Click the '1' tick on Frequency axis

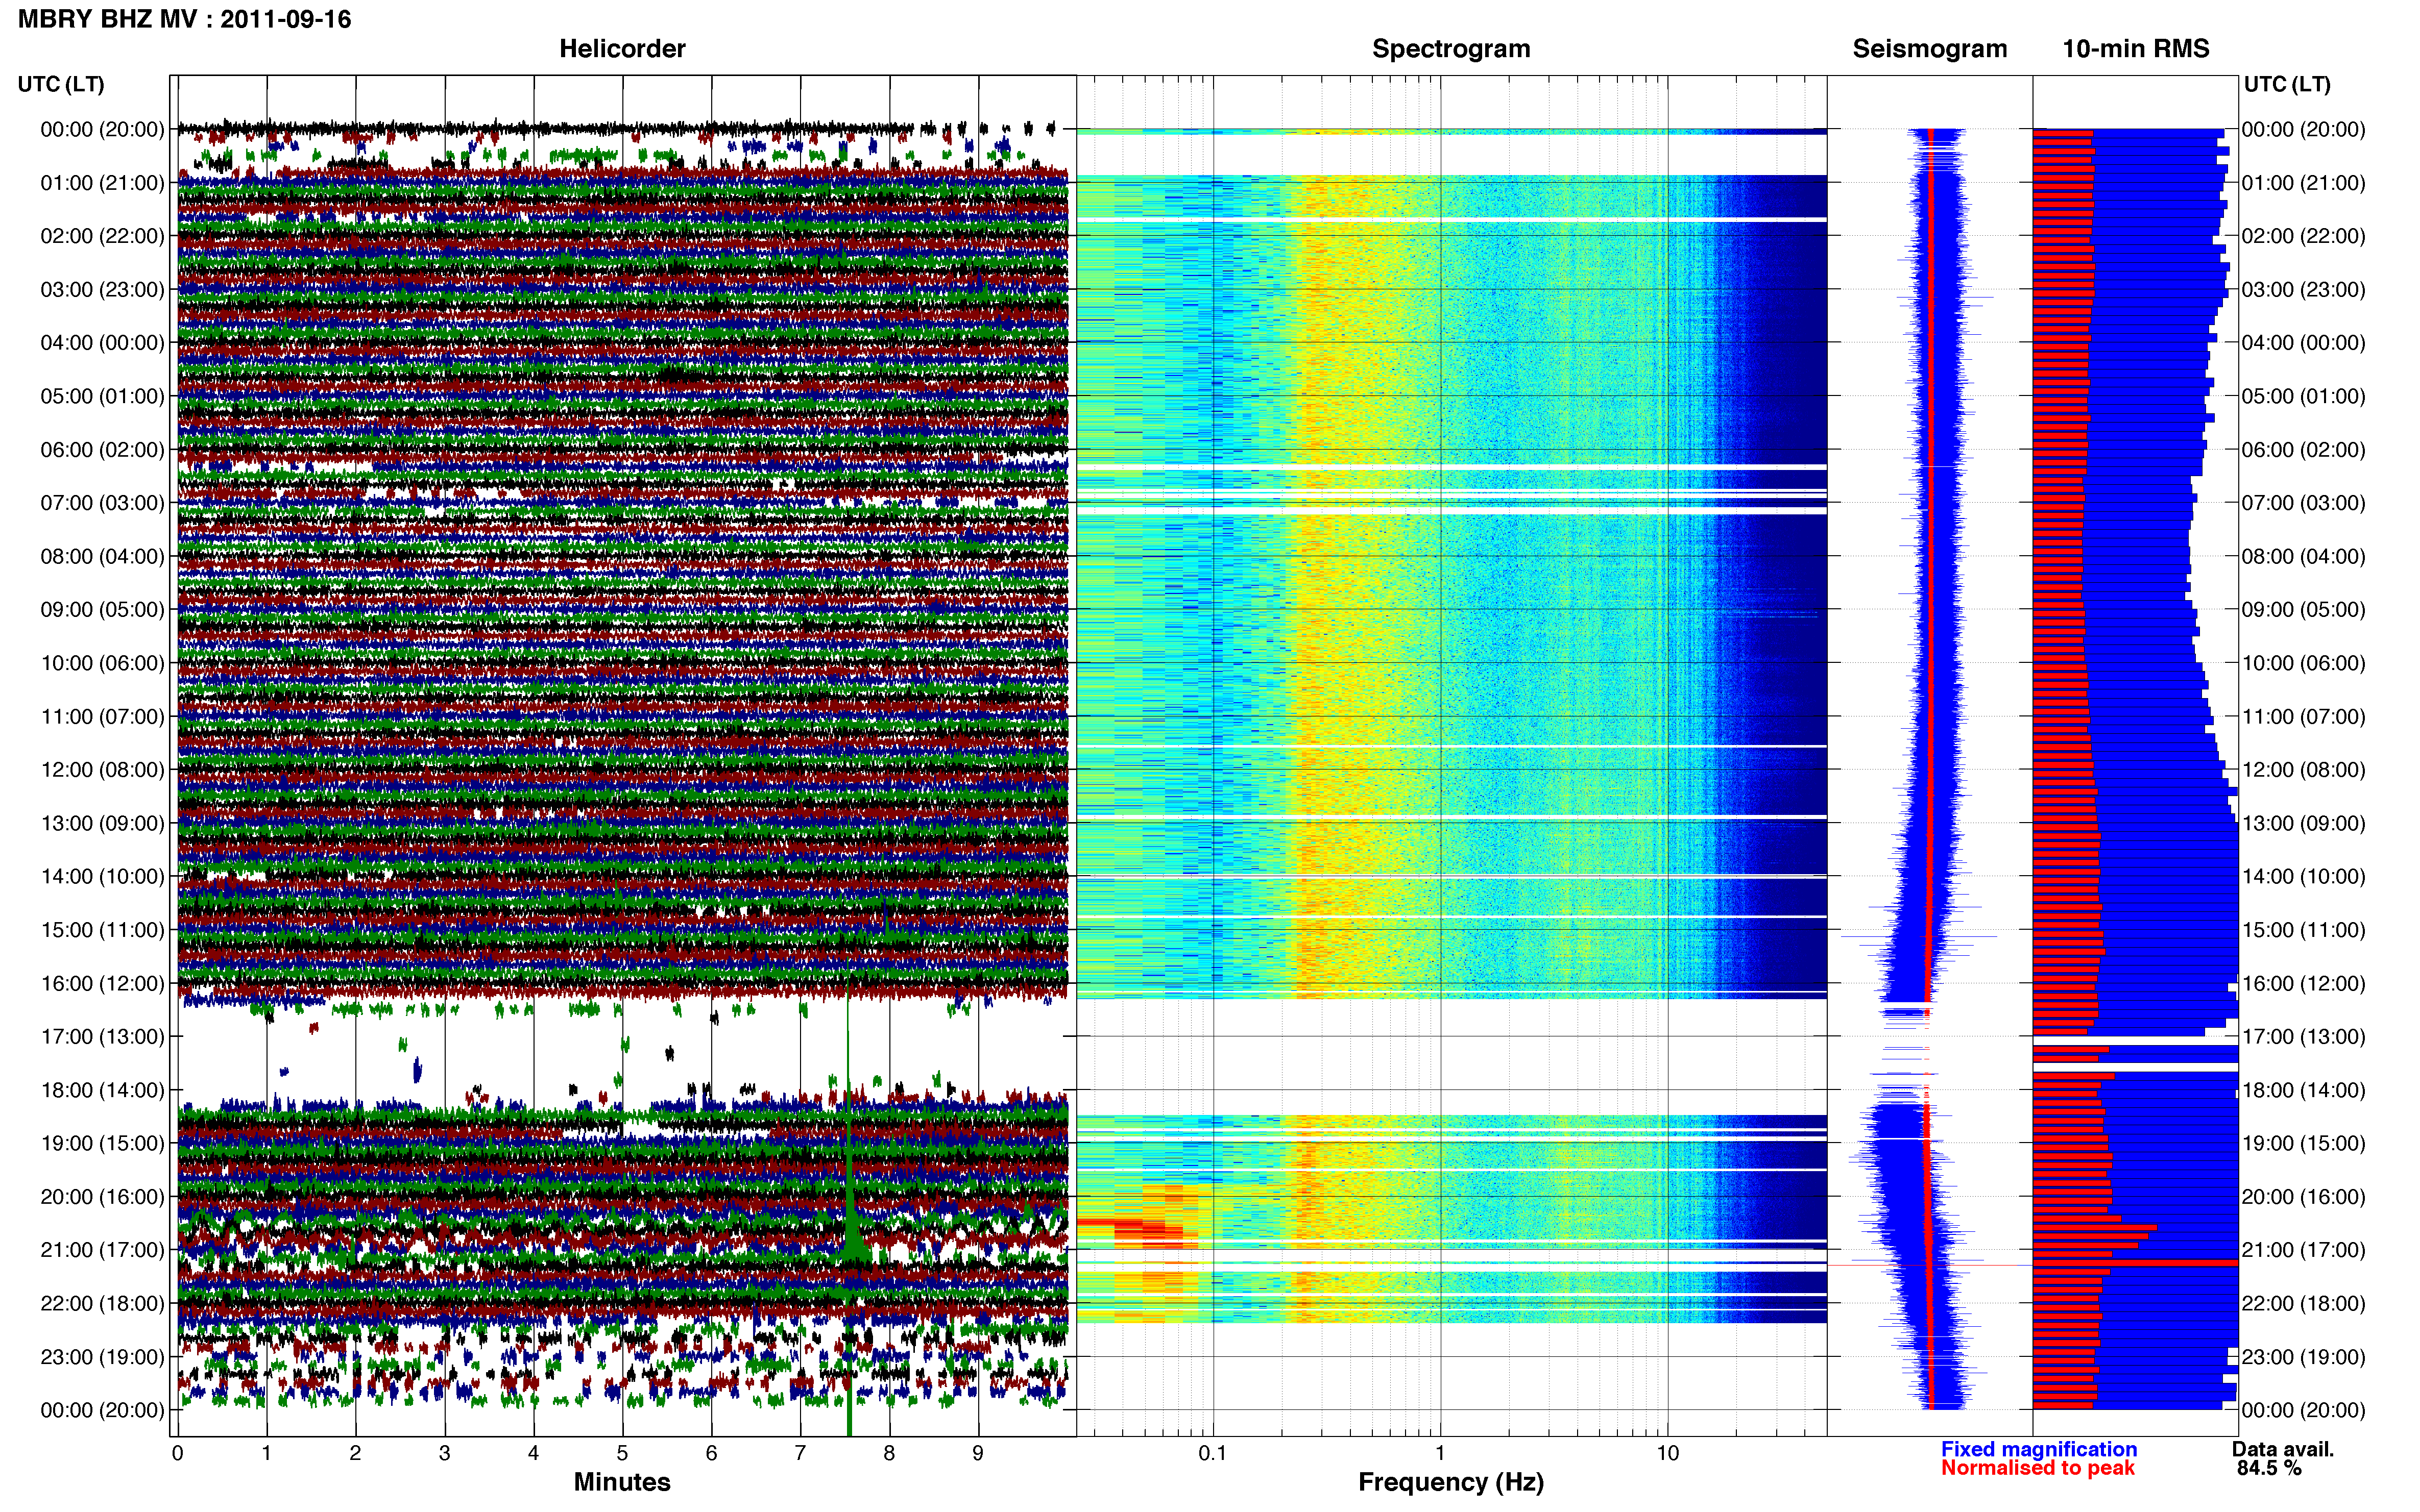[x=1441, y=1453]
